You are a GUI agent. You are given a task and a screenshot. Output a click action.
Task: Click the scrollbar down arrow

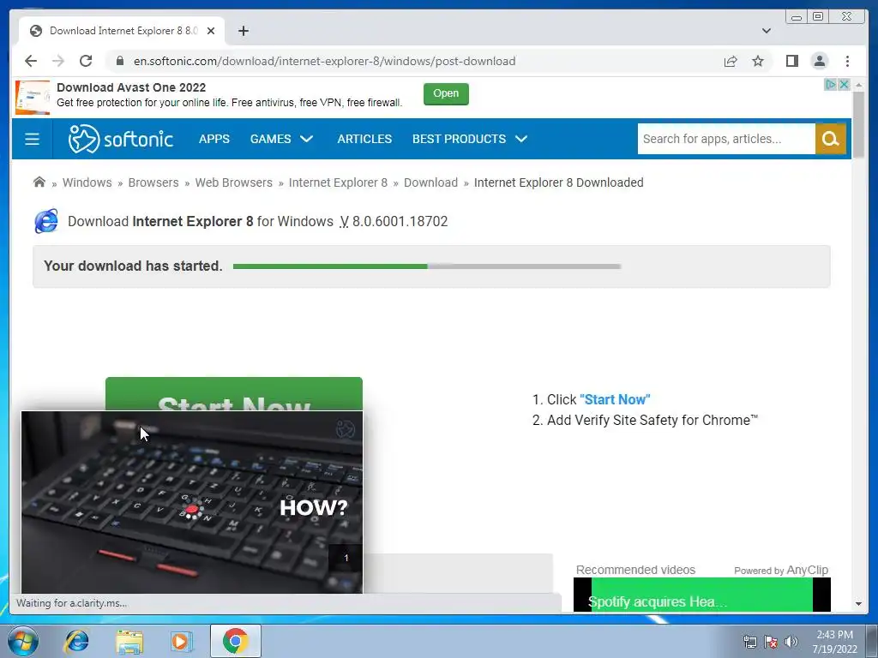pyautogui.click(x=858, y=604)
